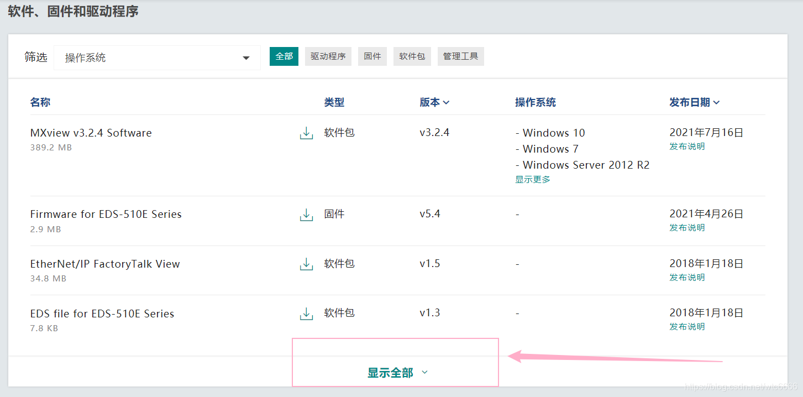803x397 pixels.
Task: Click the MXview v3.2.4 Software name
Action: click(91, 133)
